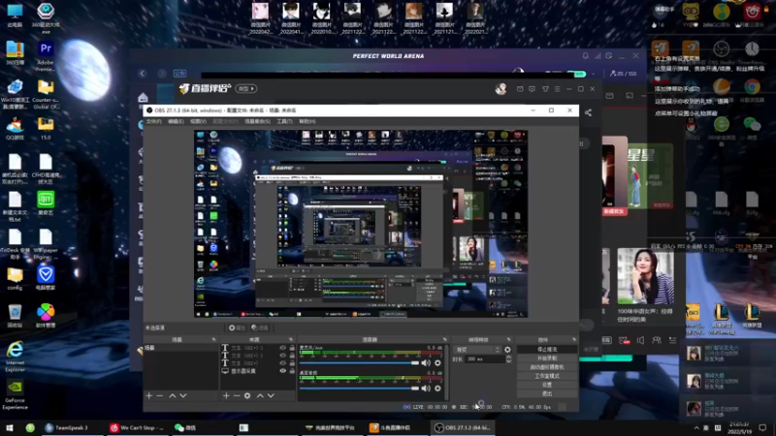
Task: Pop out the 控件 dock panel
Action: click(x=574, y=340)
